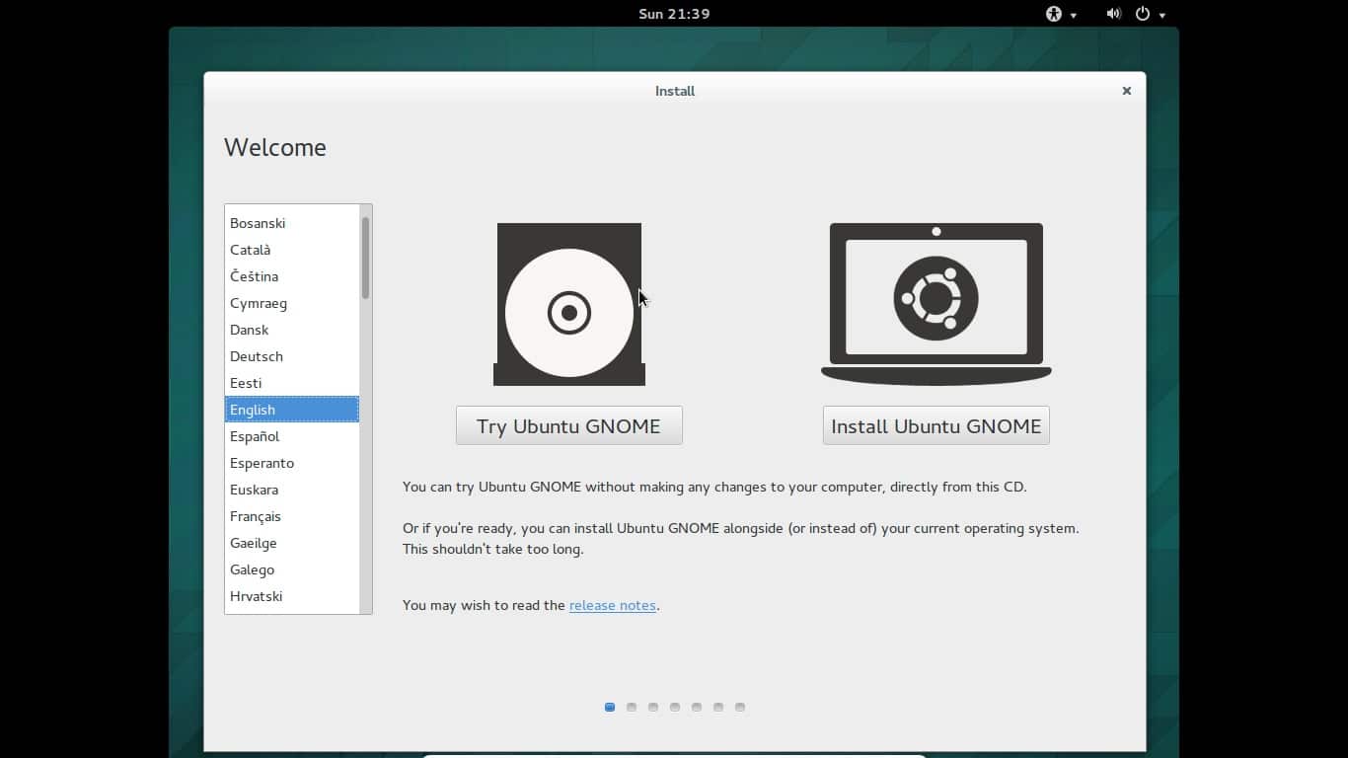Select Français as the language

[256, 516]
